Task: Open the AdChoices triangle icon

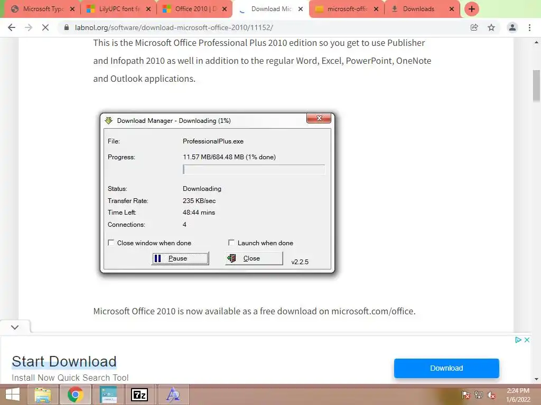Action: 518,340
